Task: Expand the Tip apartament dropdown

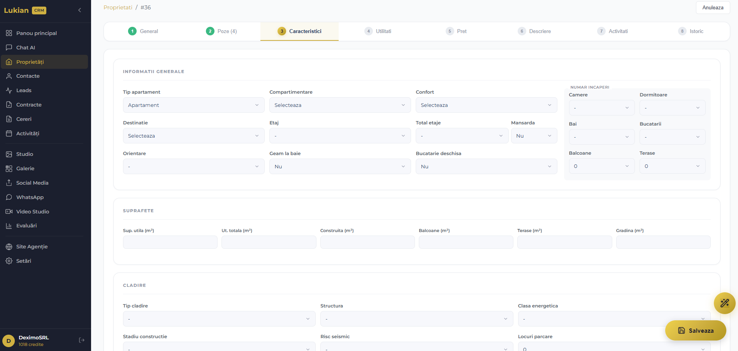Action: [193, 105]
